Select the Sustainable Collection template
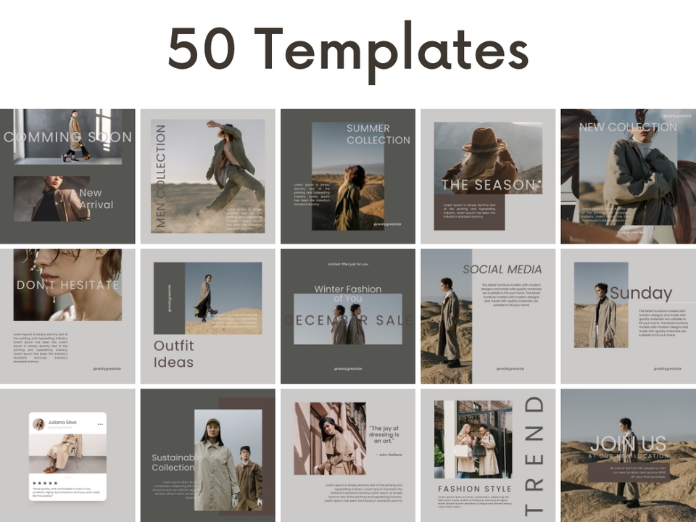The image size is (696, 522). click(208, 455)
